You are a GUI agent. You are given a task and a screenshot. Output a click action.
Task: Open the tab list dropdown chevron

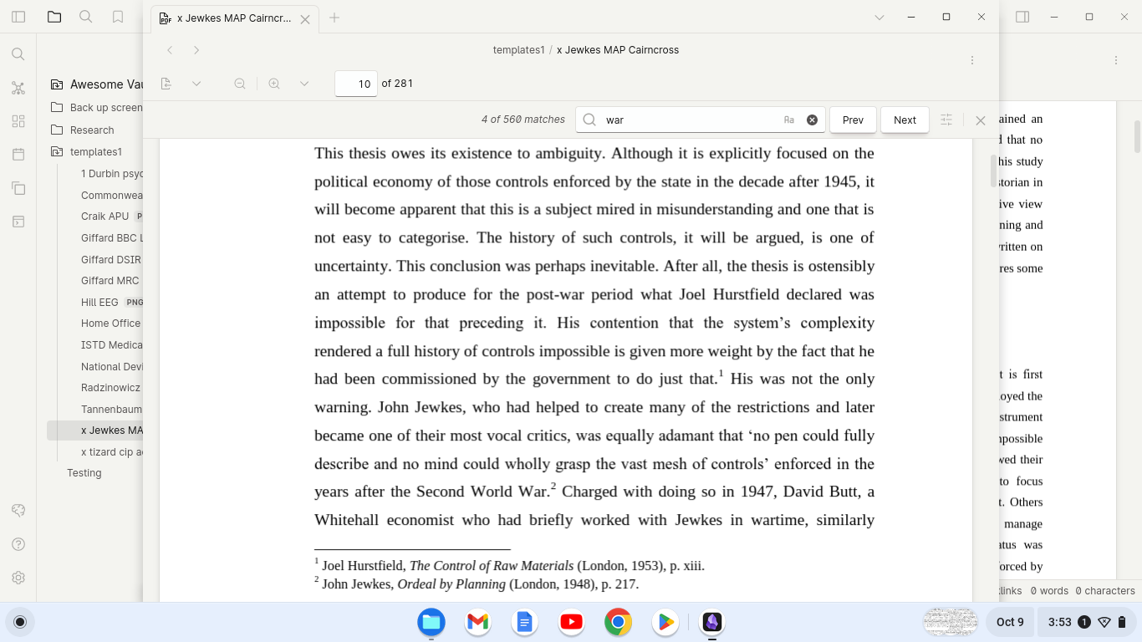point(879,17)
